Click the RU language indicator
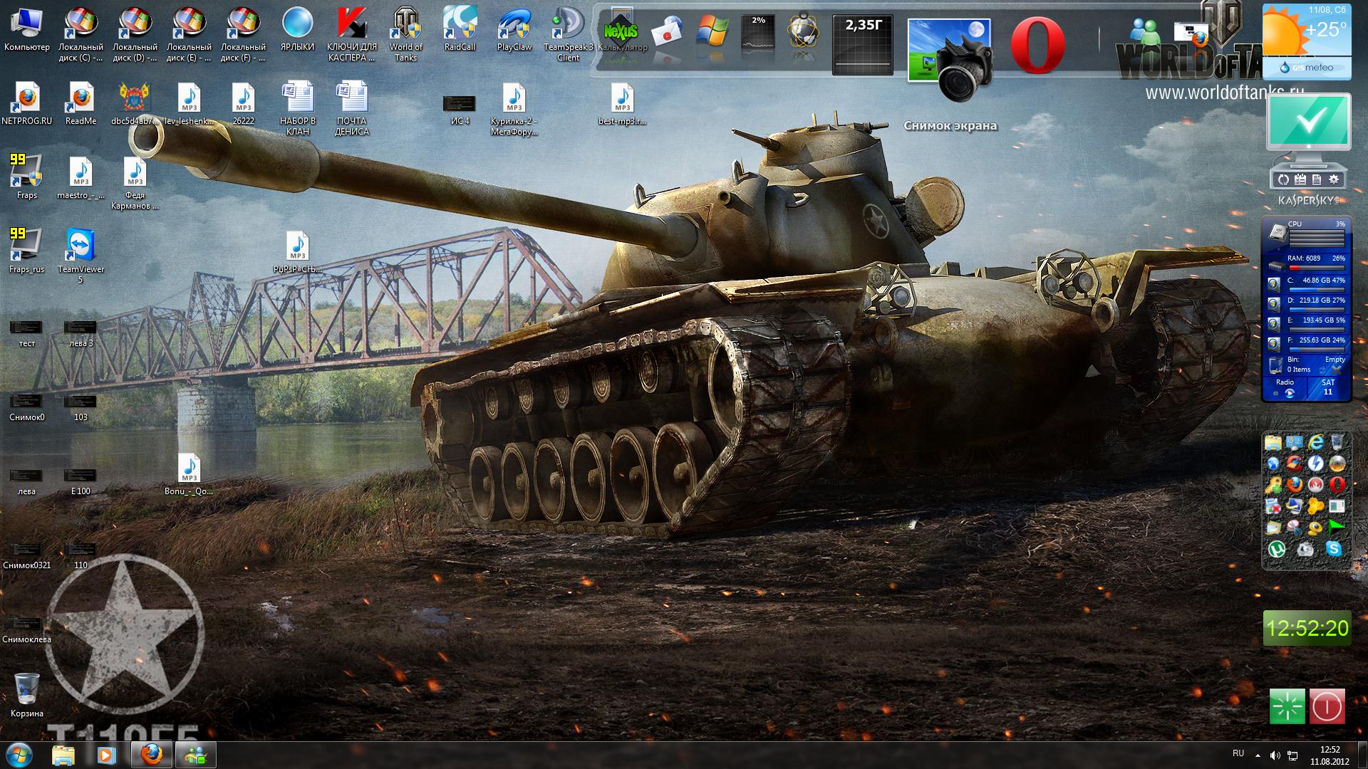This screenshot has height=769, width=1368. click(1238, 753)
